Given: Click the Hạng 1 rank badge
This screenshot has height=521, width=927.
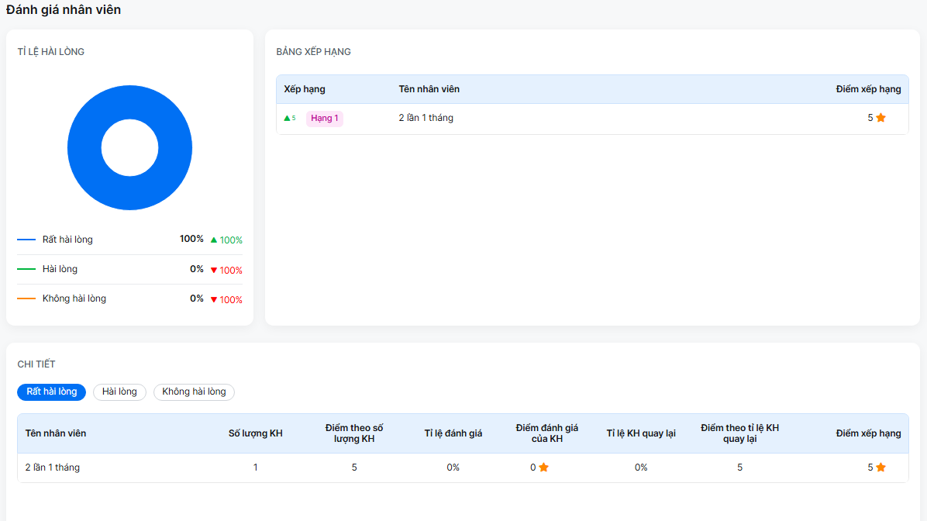Looking at the screenshot, I should point(325,119).
